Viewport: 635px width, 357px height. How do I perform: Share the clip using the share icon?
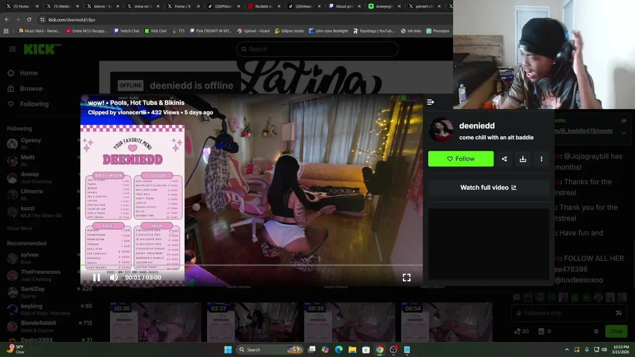[504, 159]
